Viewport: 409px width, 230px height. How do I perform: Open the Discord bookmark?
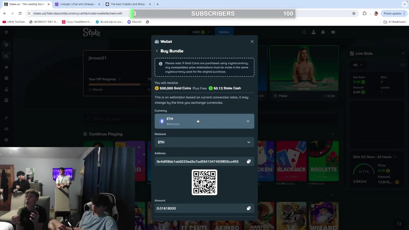[x=134, y=22]
